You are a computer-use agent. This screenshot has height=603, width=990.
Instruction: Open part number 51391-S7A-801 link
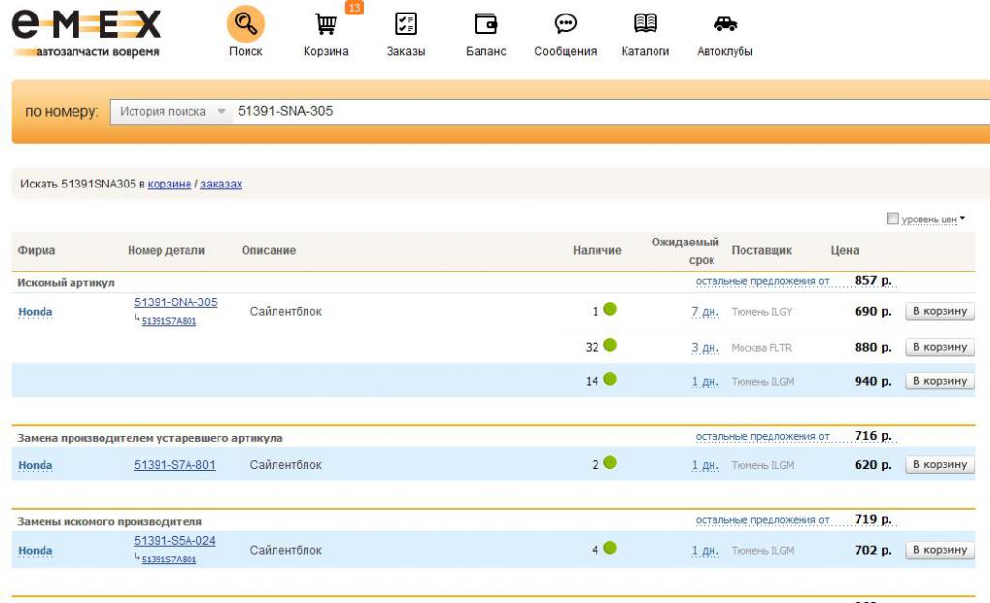(x=175, y=465)
